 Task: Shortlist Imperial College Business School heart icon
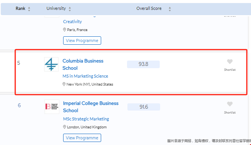(230, 104)
